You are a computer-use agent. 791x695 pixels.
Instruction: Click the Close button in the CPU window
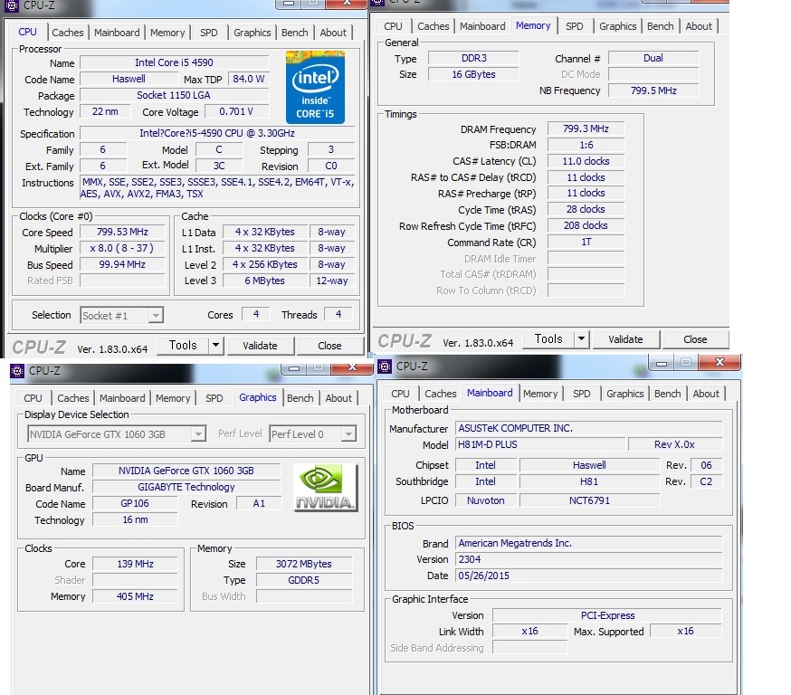tap(330, 346)
